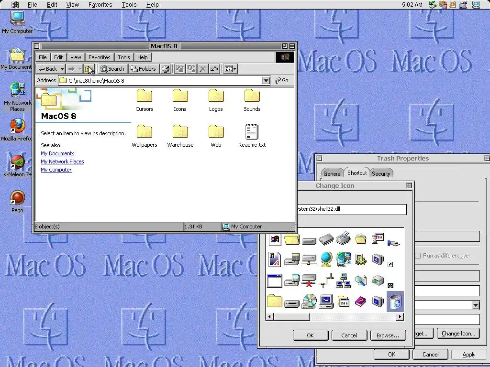This screenshot has width=490, height=367.
Task: Switch to the Security tab in Trash Properties
Action: coord(381,173)
